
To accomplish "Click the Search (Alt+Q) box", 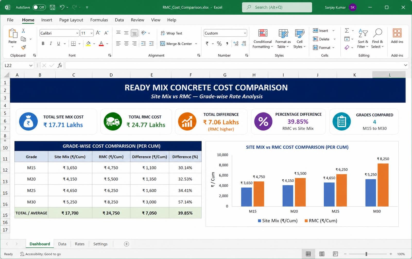I will point(277,7).
